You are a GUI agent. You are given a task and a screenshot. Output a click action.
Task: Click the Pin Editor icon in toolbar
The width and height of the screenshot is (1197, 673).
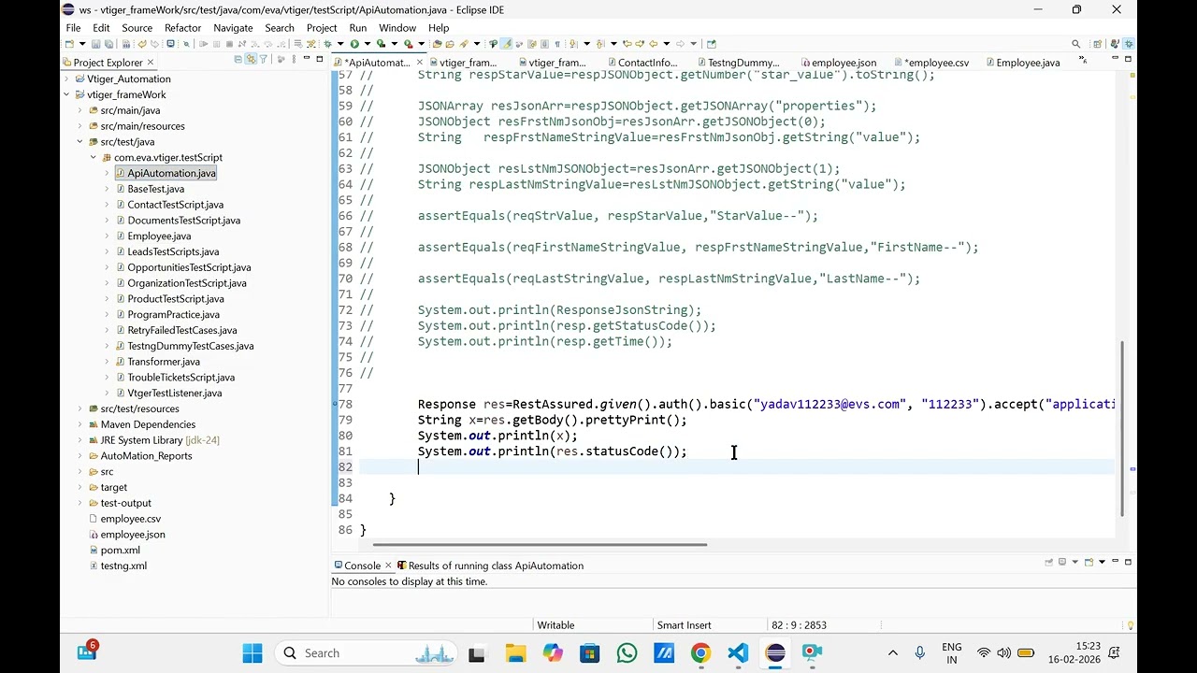tap(711, 44)
